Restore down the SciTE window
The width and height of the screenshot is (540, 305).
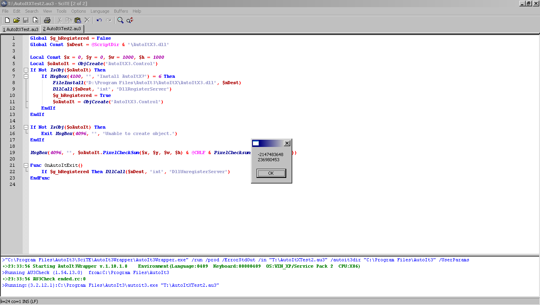point(529,4)
